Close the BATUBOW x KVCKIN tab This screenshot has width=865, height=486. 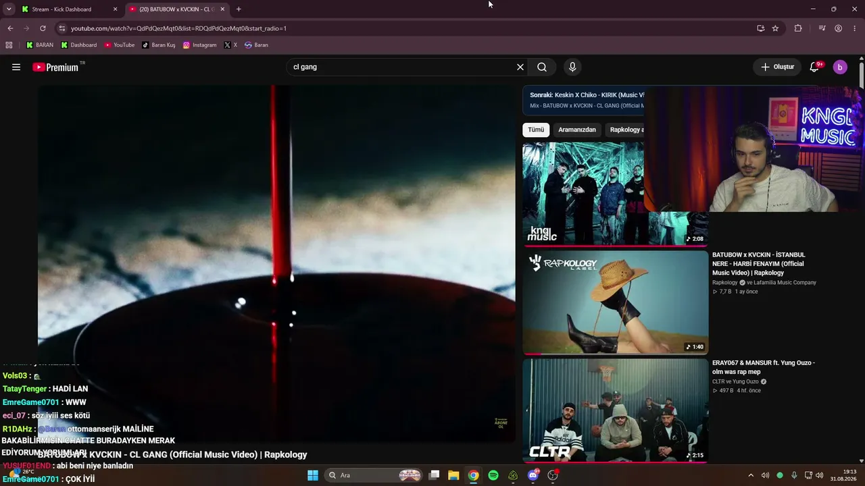click(222, 9)
